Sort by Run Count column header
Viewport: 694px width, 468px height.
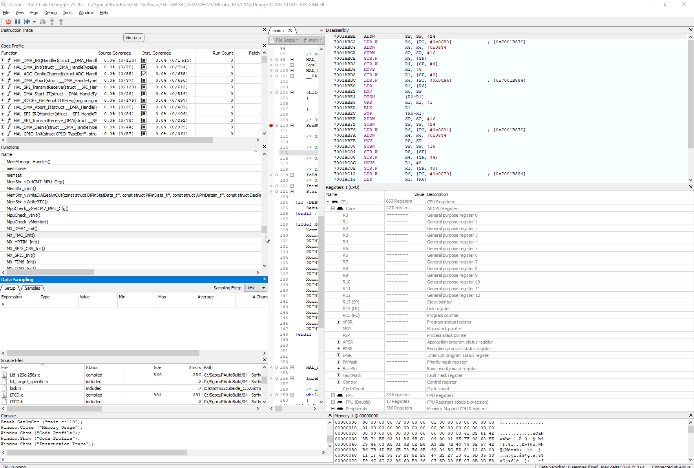click(x=215, y=53)
